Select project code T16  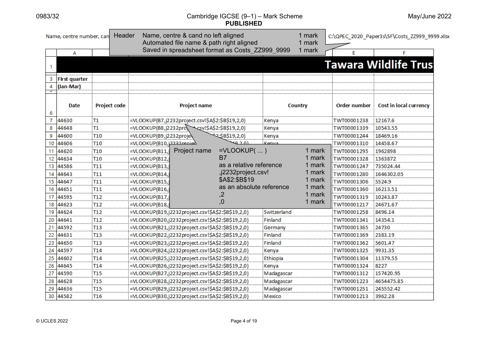coord(110,296)
